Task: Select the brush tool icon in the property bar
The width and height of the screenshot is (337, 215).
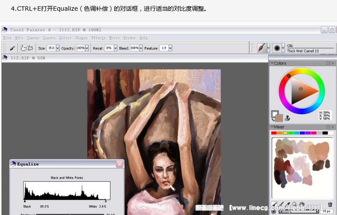Action: (x=12, y=48)
